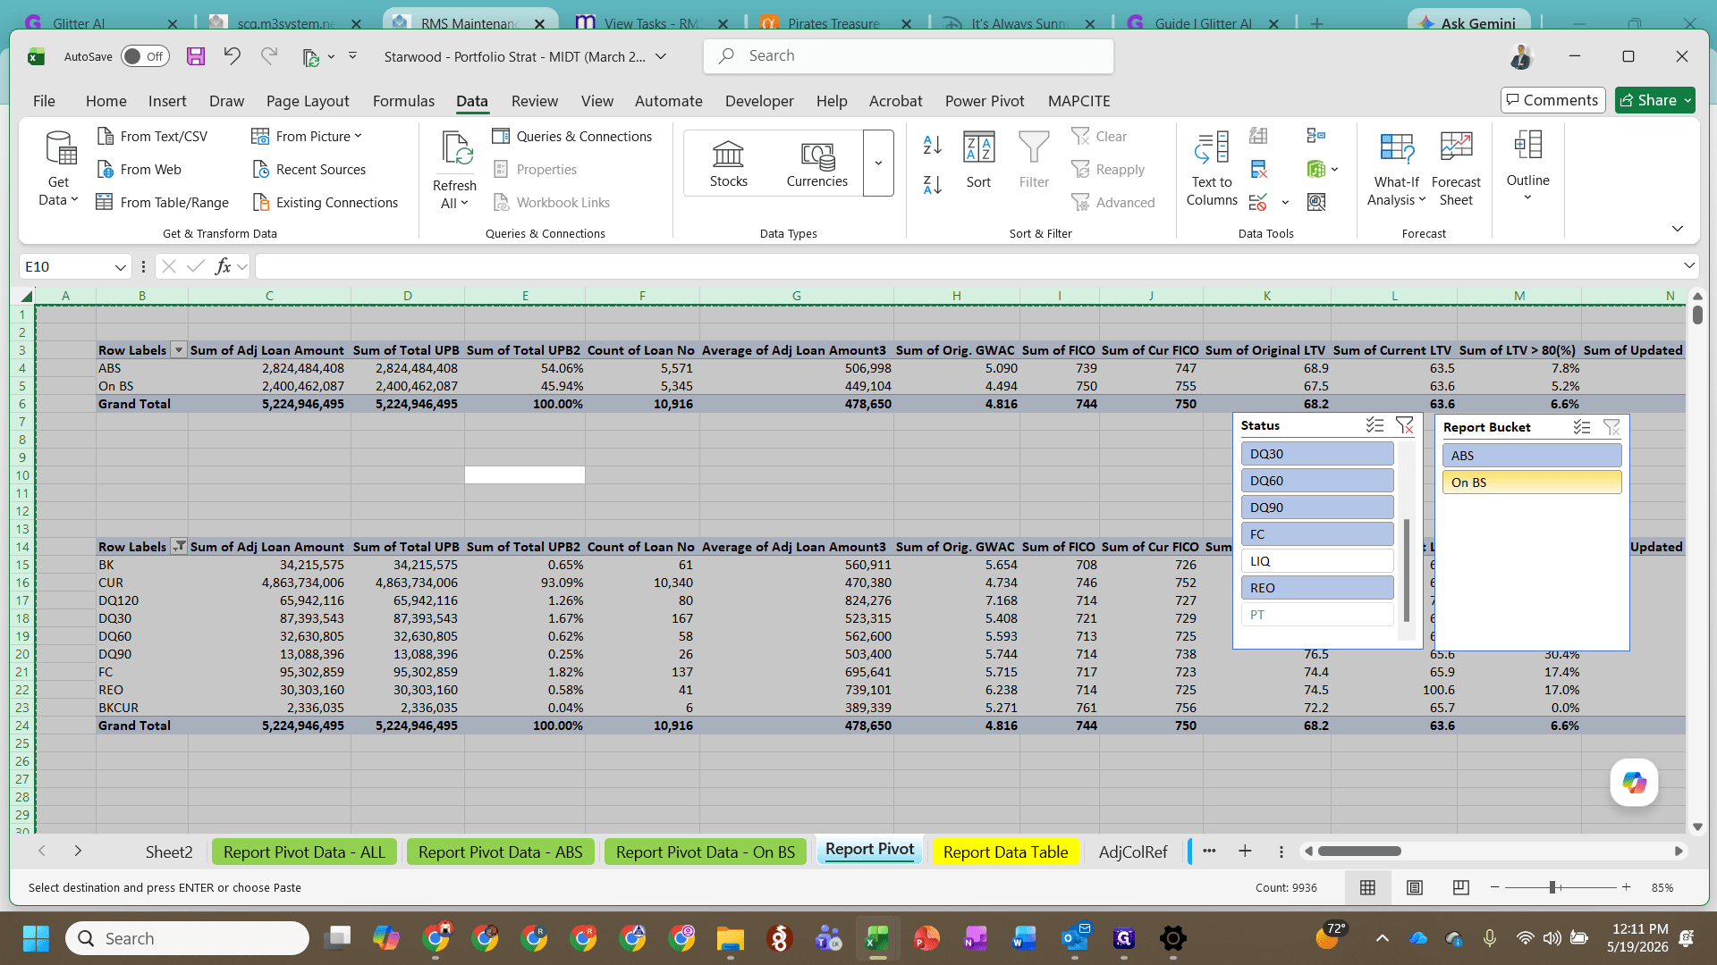Toggle ABS in Report Bucket slicer
This screenshot has height=965, width=1717.
click(1532, 456)
